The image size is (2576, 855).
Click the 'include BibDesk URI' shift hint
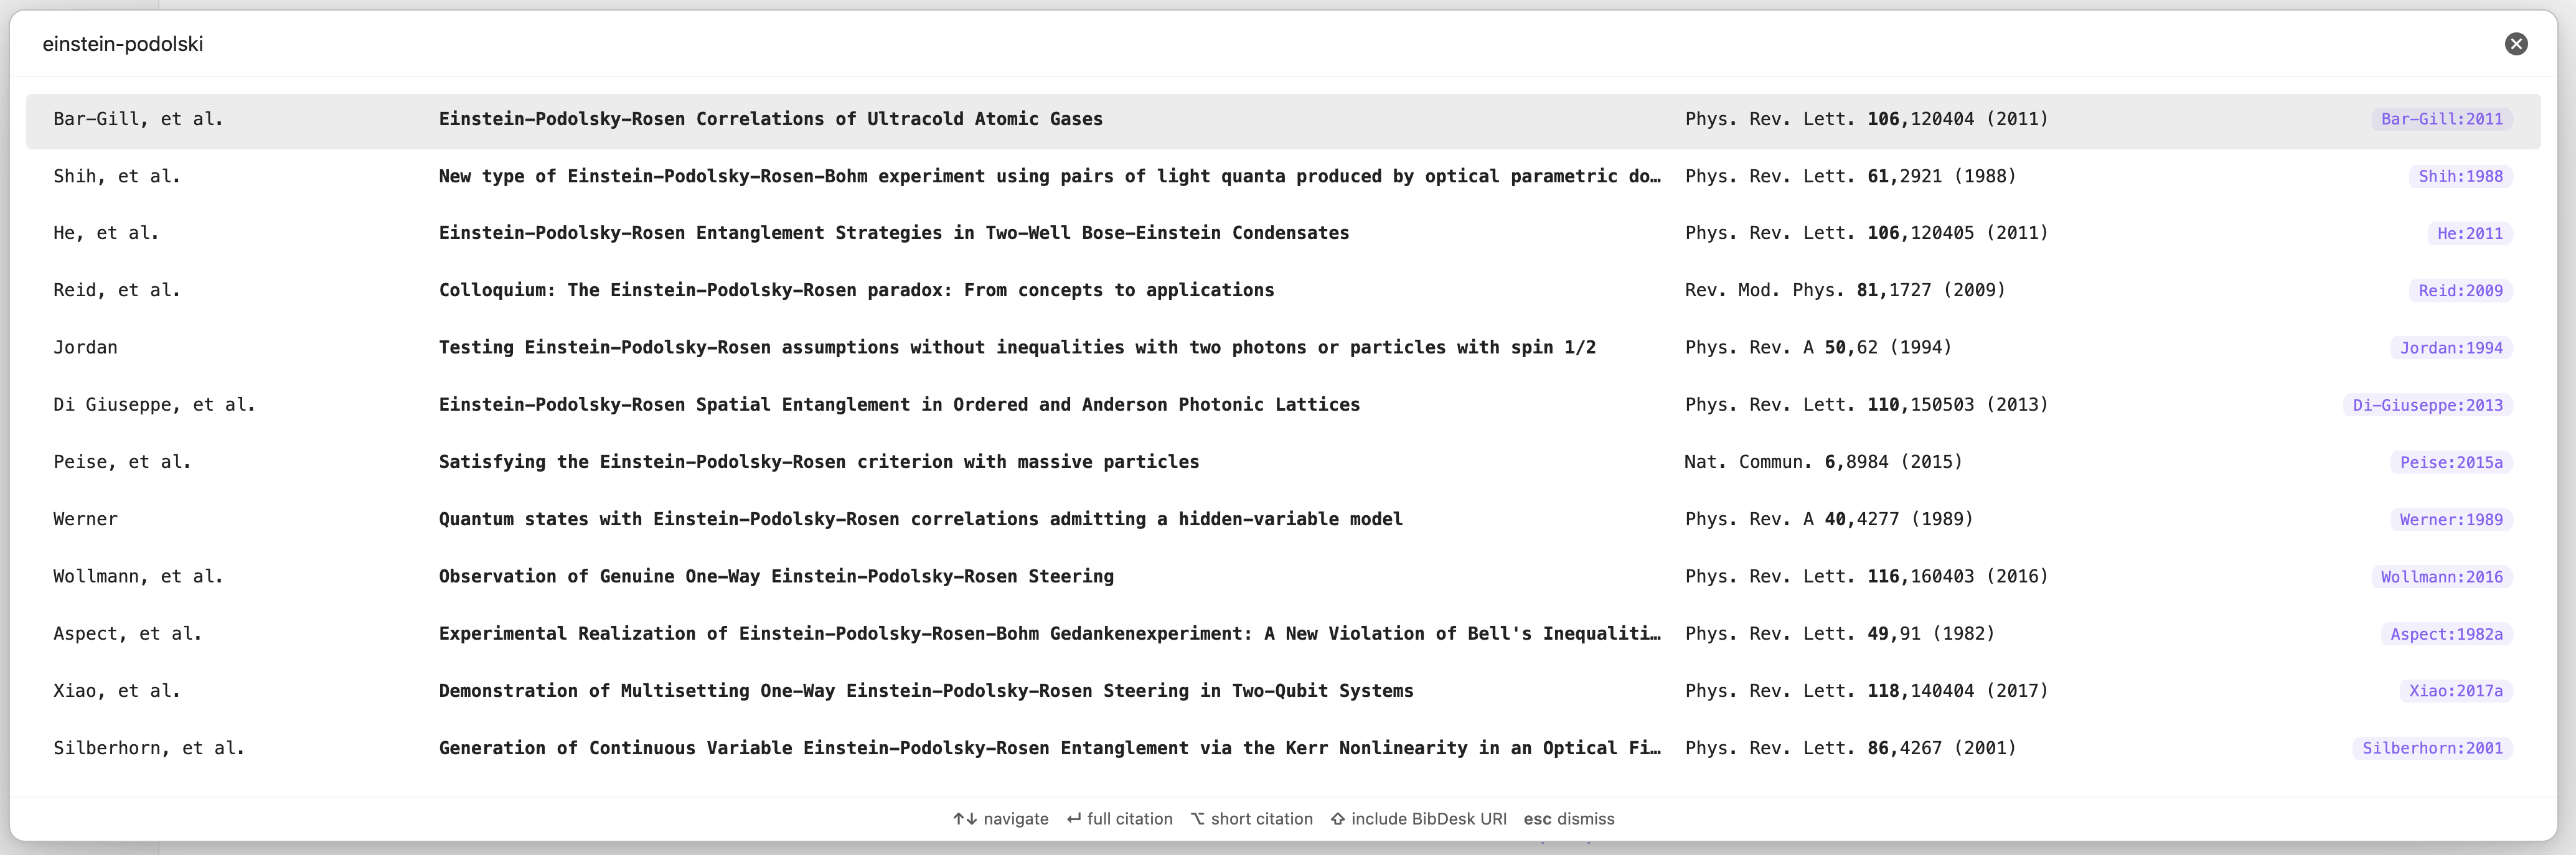tap(1418, 819)
